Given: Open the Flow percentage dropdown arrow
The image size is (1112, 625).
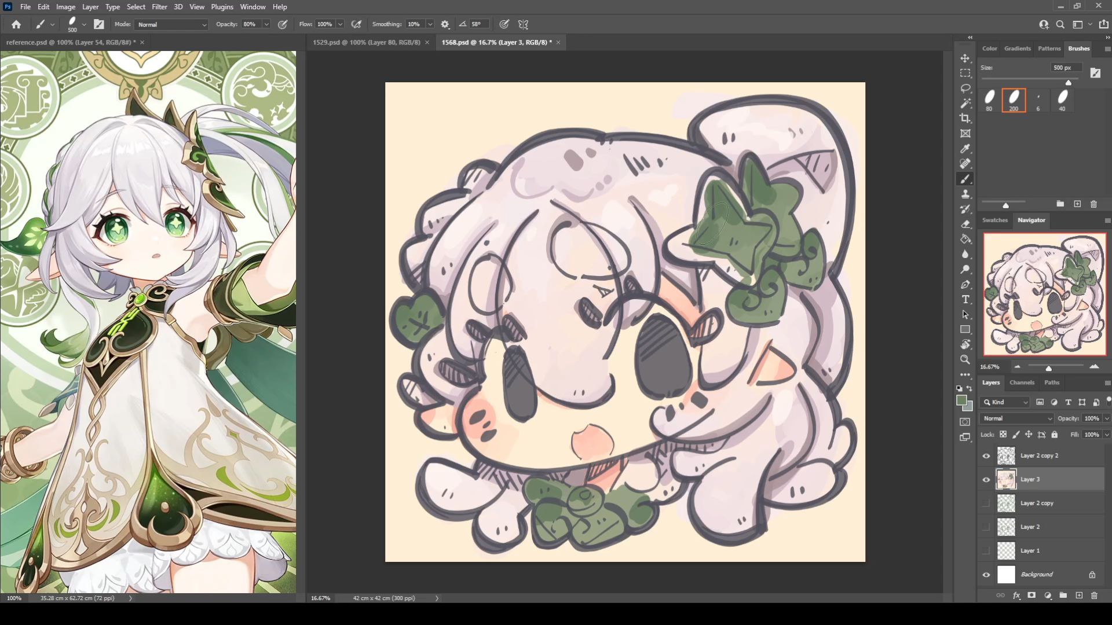Looking at the screenshot, I should pyautogui.click(x=340, y=24).
